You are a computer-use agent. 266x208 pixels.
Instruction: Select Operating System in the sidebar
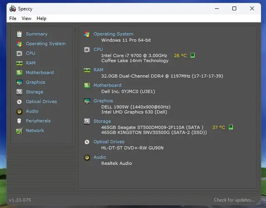point(46,44)
